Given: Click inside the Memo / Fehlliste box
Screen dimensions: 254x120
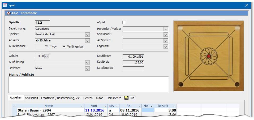Looking at the screenshot, I should pyautogui.click(x=88, y=85).
